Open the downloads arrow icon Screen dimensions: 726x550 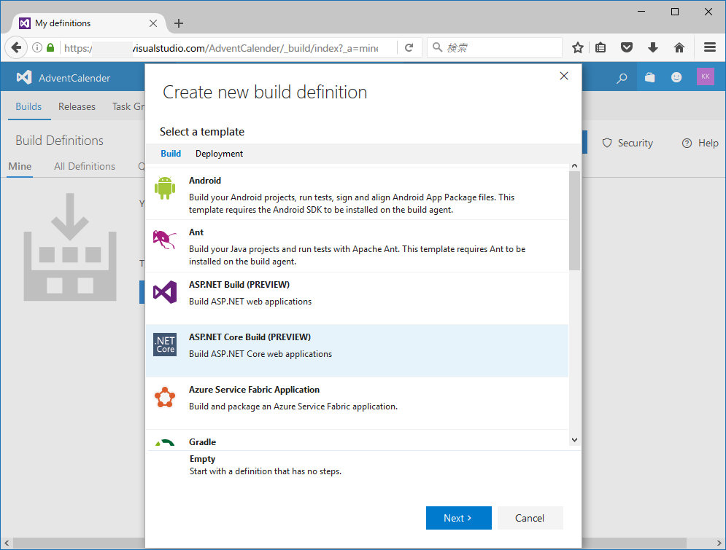[653, 47]
